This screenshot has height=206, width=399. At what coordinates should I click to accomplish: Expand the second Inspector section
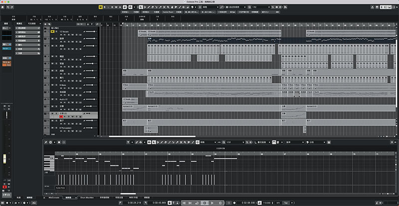point(28,32)
